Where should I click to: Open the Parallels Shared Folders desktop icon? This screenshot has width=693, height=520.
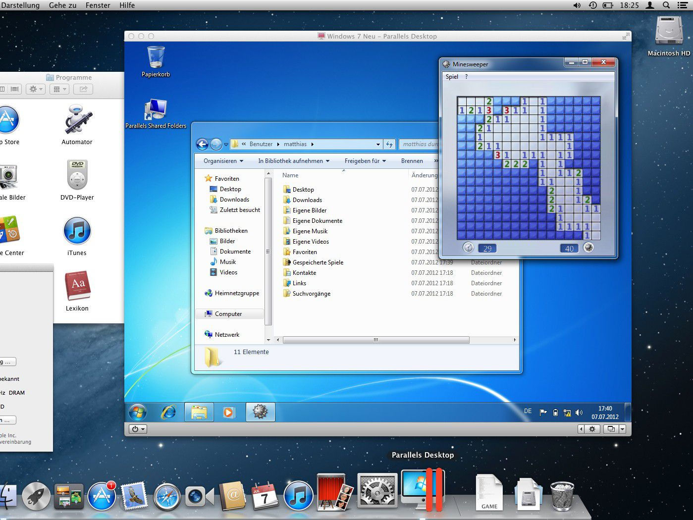156,113
